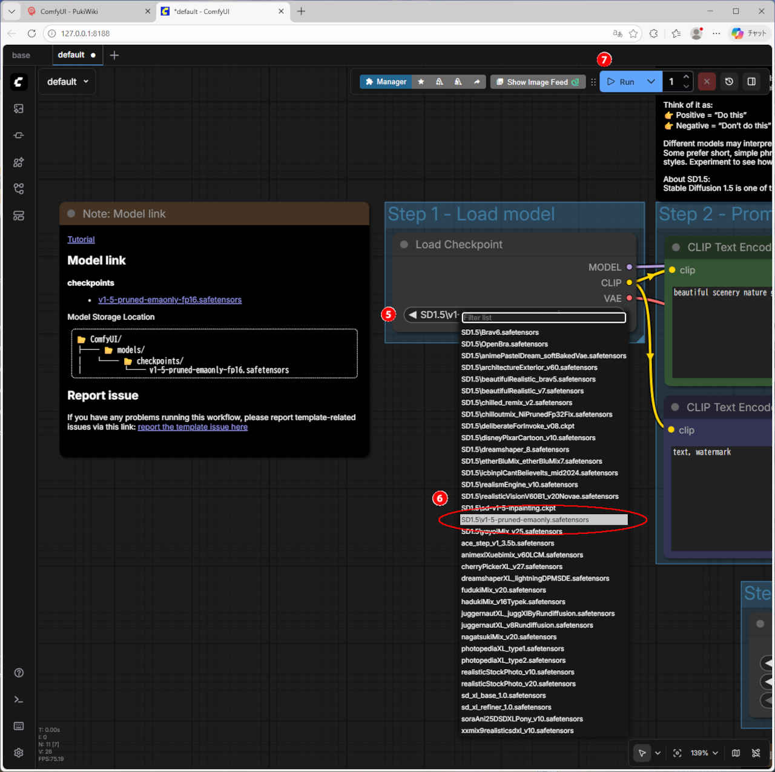Toggle link visibility icon
The width and height of the screenshot is (775, 772).
coord(756,753)
